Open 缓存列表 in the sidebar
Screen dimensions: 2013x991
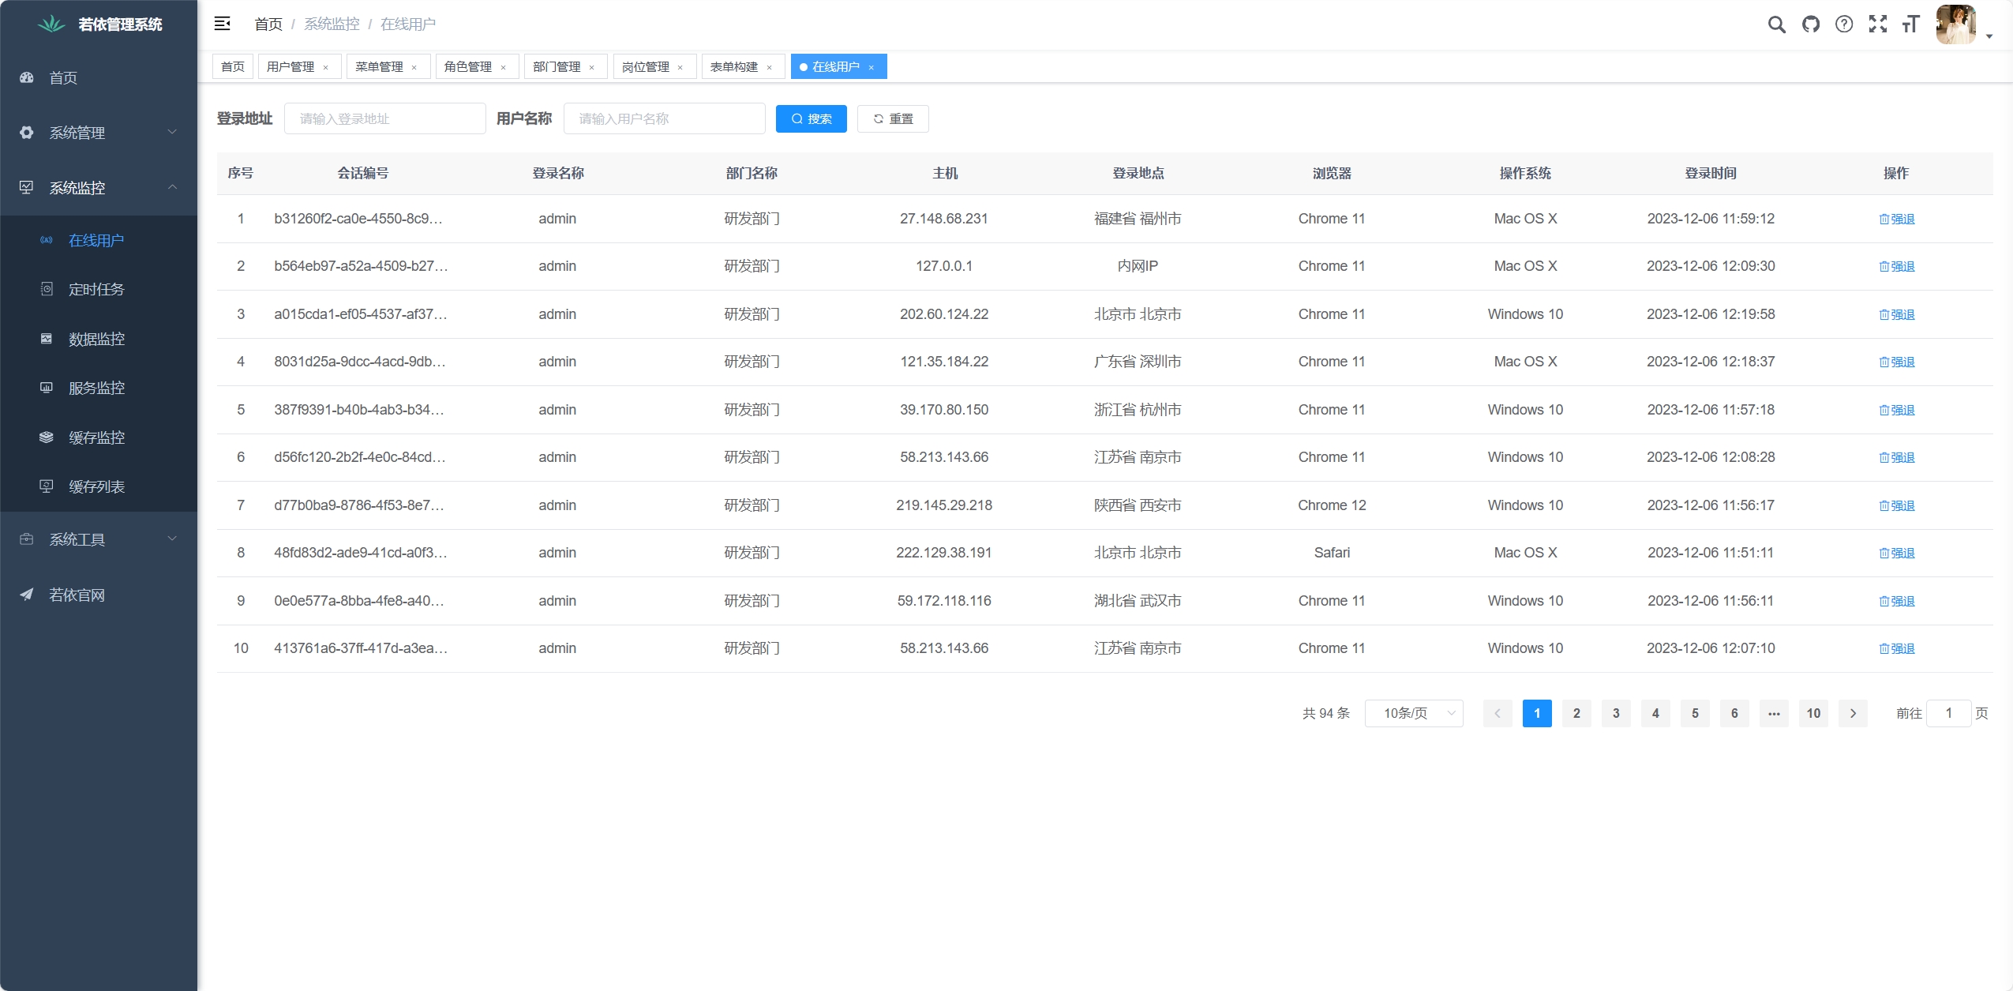tap(99, 486)
